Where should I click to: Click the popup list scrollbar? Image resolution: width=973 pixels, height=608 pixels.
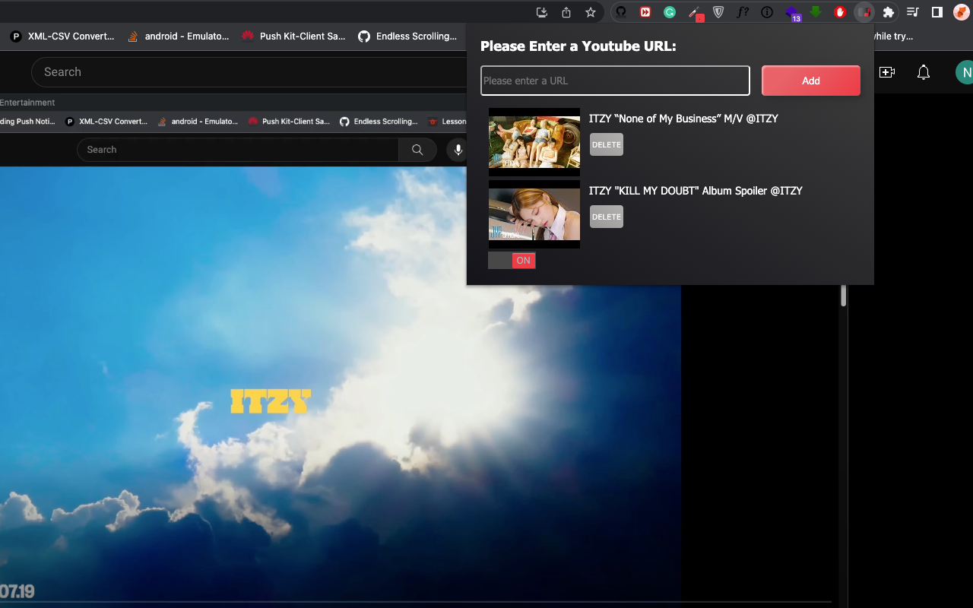point(844,298)
